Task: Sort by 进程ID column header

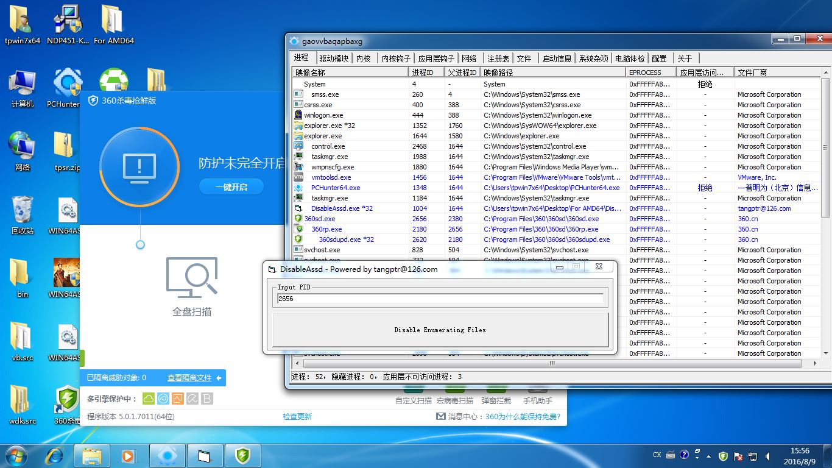Action: 427,72
